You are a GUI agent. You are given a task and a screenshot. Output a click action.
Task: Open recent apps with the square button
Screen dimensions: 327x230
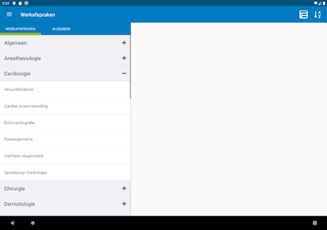[315, 223]
